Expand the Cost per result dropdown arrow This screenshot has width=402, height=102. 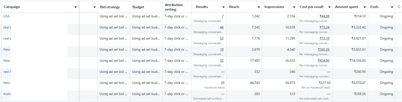[329, 7]
